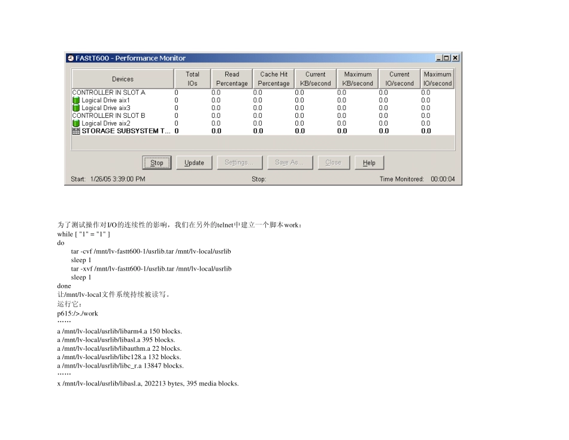Select the Logical Drive aix2 row label
This screenshot has height=440, width=569.
(106, 123)
